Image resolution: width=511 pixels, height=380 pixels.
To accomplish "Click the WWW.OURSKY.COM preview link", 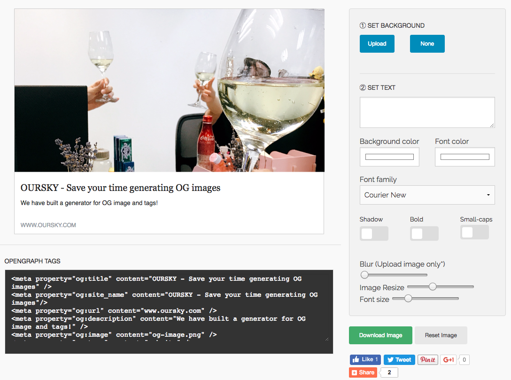I will (x=48, y=225).
